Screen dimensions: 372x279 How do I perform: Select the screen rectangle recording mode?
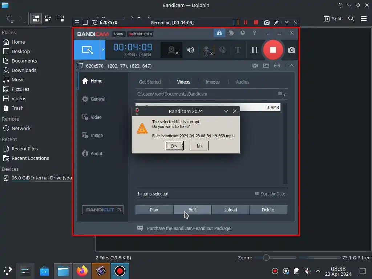click(87, 50)
